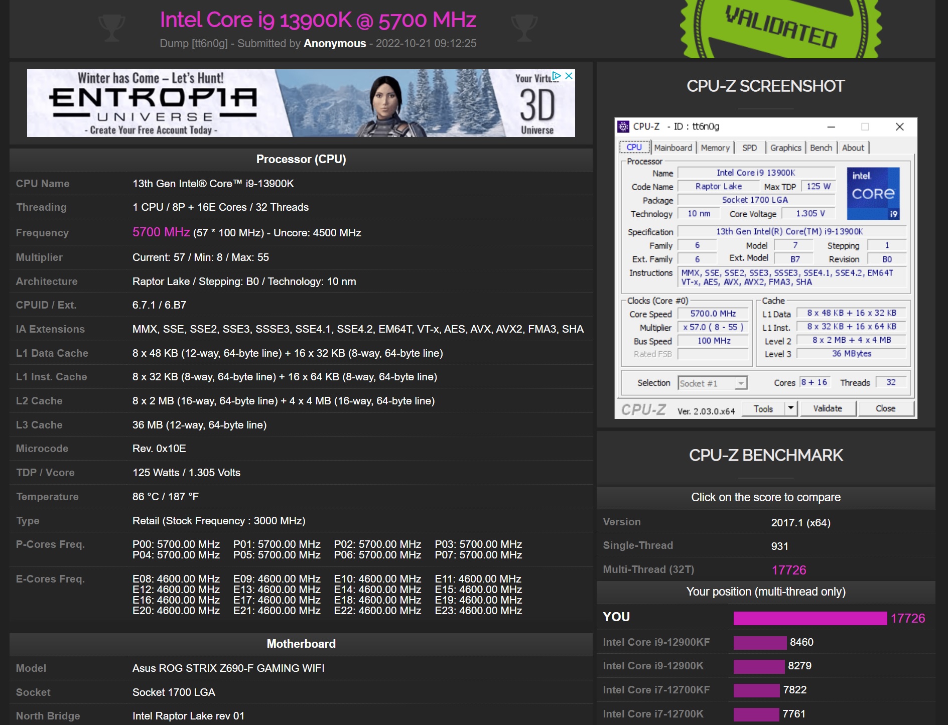Click the Close button in CPU-Z
Image resolution: width=948 pixels, height=725 pixels.
pos(885,409)
